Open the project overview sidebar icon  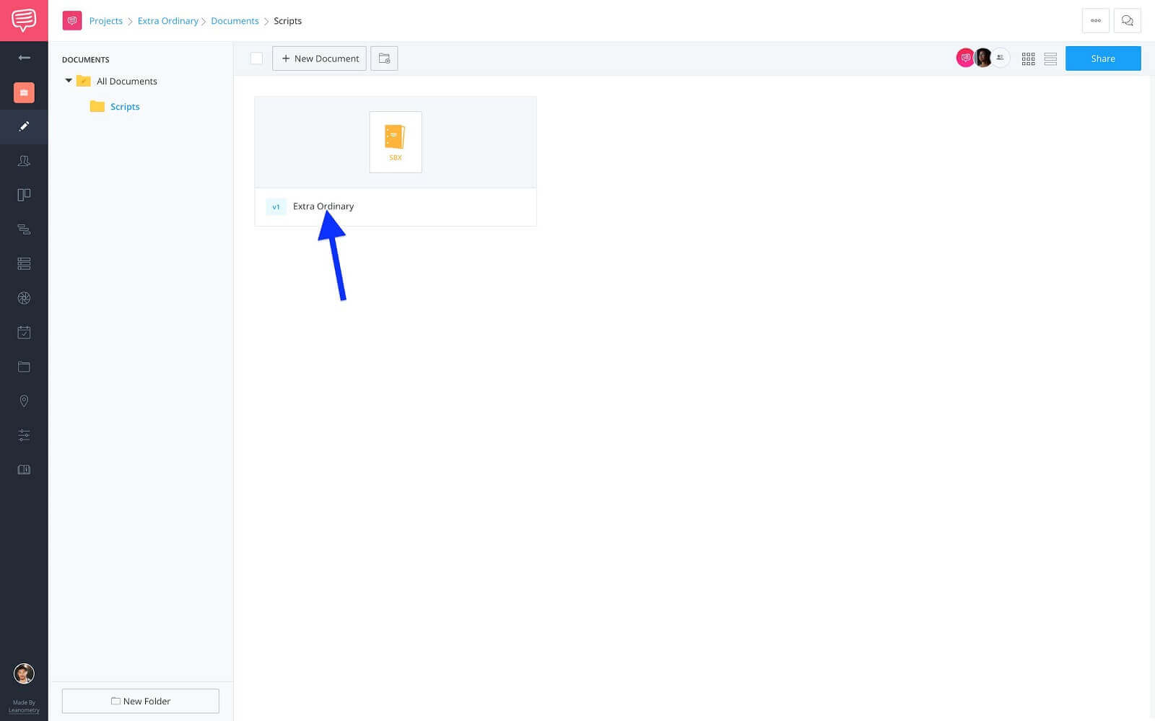(24, 92)
